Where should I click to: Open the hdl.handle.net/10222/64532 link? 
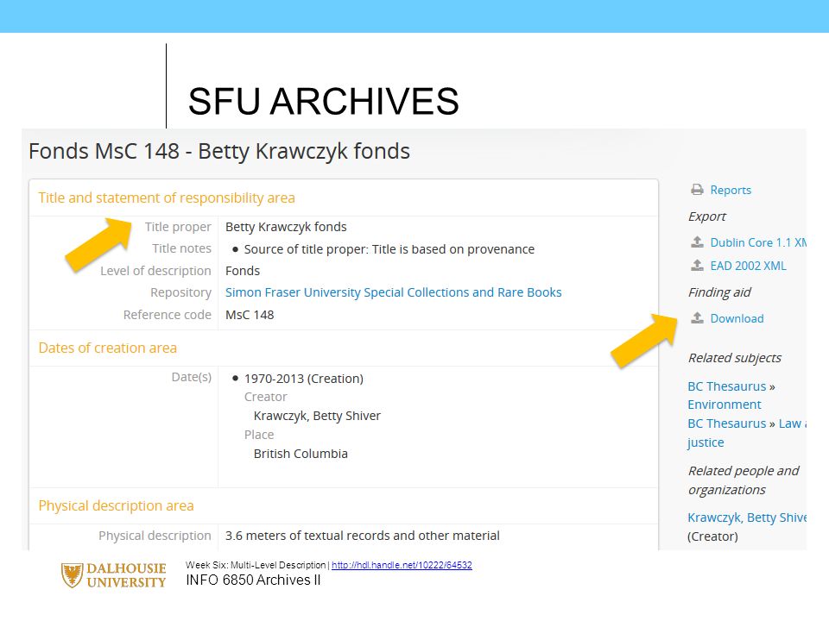point(402,565)
